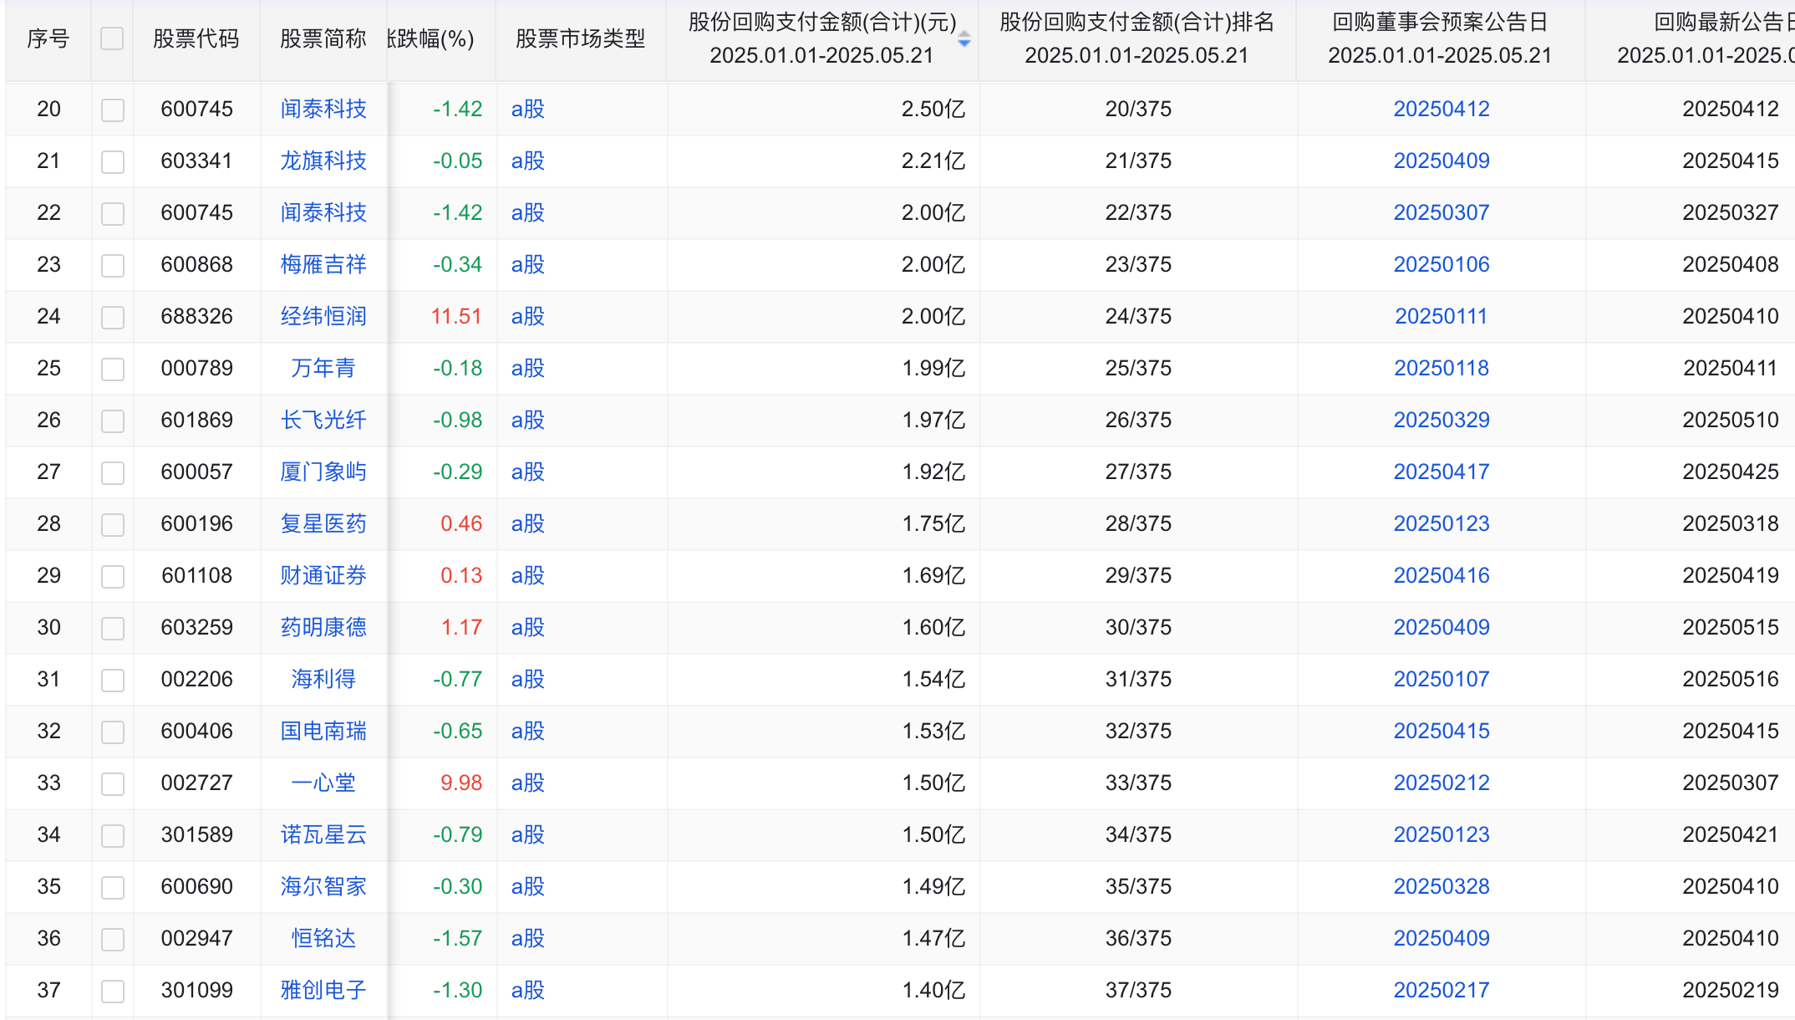Open the 雅创电子 stock link
1795x1020 pixels.
[x=323, y=990]
